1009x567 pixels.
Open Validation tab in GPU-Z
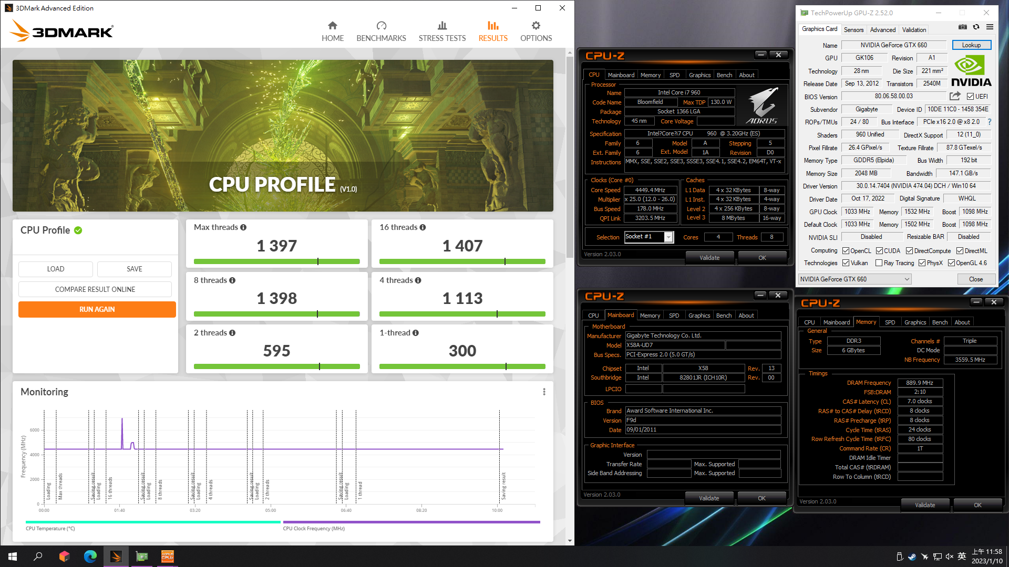tap(914, 30)
